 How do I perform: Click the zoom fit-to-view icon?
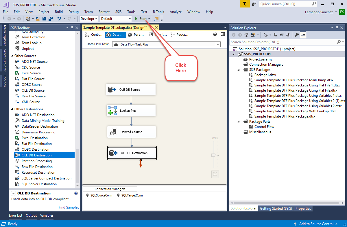coord(215,174)
